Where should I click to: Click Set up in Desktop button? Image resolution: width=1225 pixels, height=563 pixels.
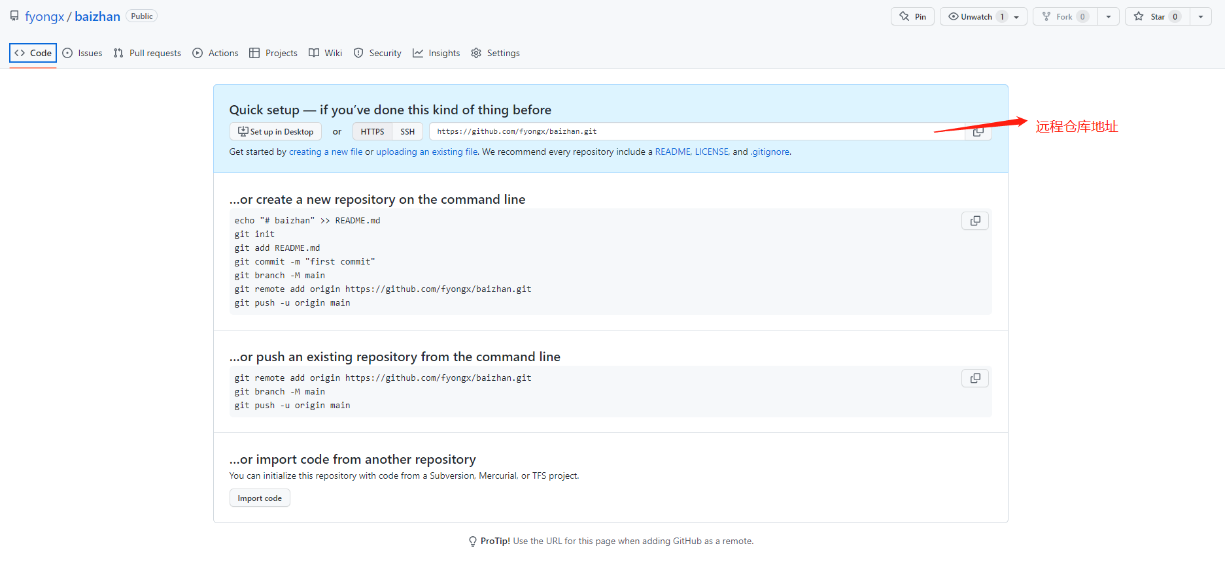[275, 131]
